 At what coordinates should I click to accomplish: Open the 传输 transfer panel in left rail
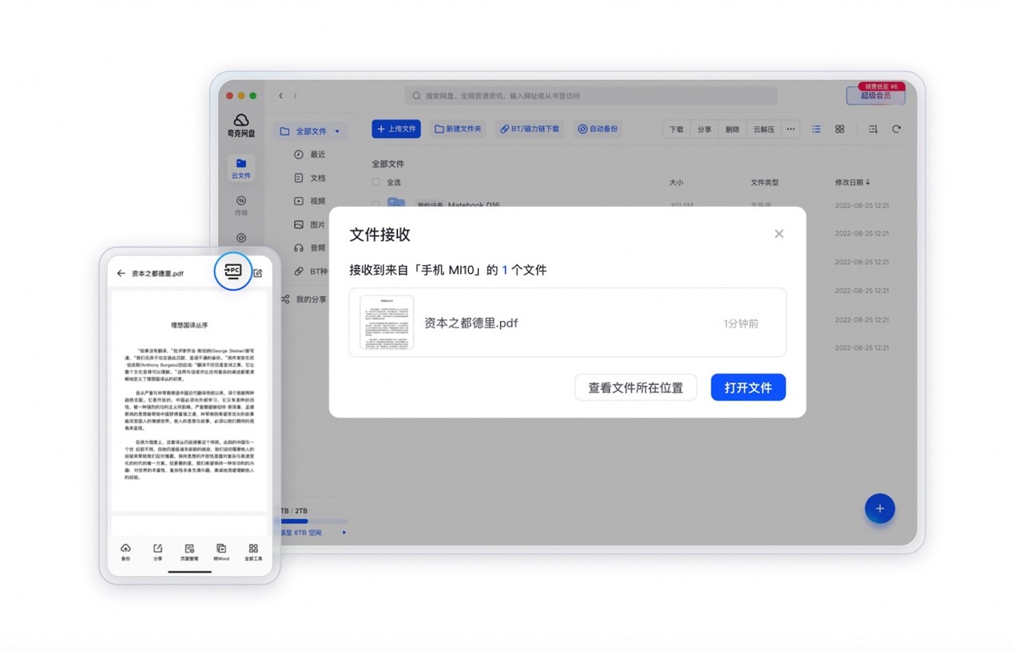coord(241,206)
